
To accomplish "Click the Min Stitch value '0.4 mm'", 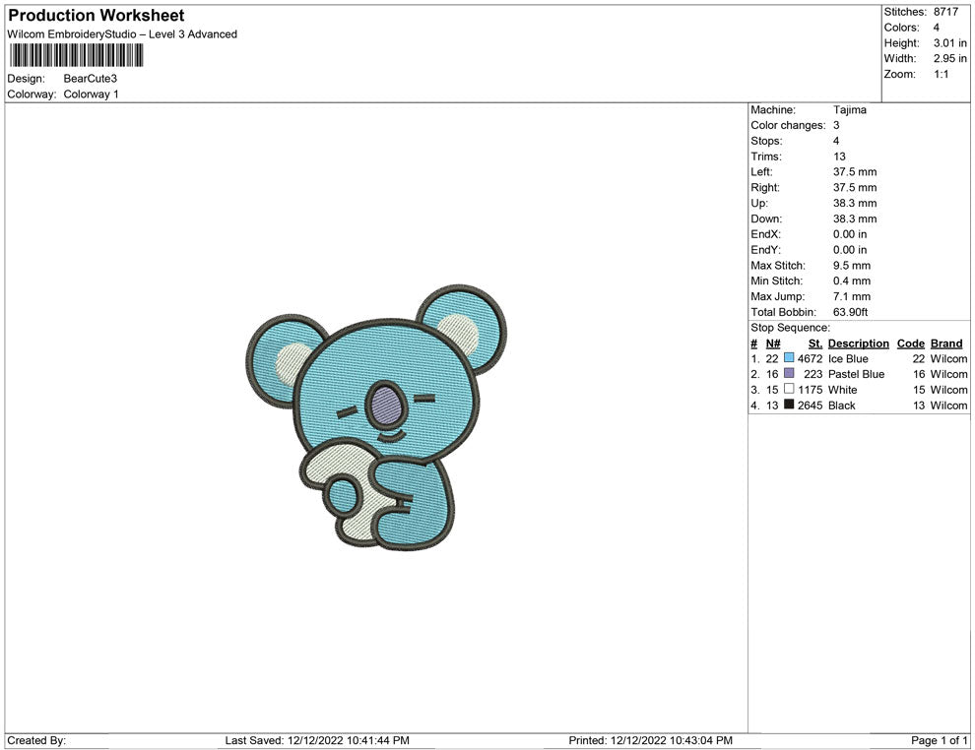I will [852, 281].
